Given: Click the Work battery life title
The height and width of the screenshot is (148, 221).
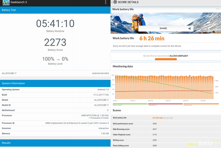Looking at the screenshot, I should tap(123, 9).
